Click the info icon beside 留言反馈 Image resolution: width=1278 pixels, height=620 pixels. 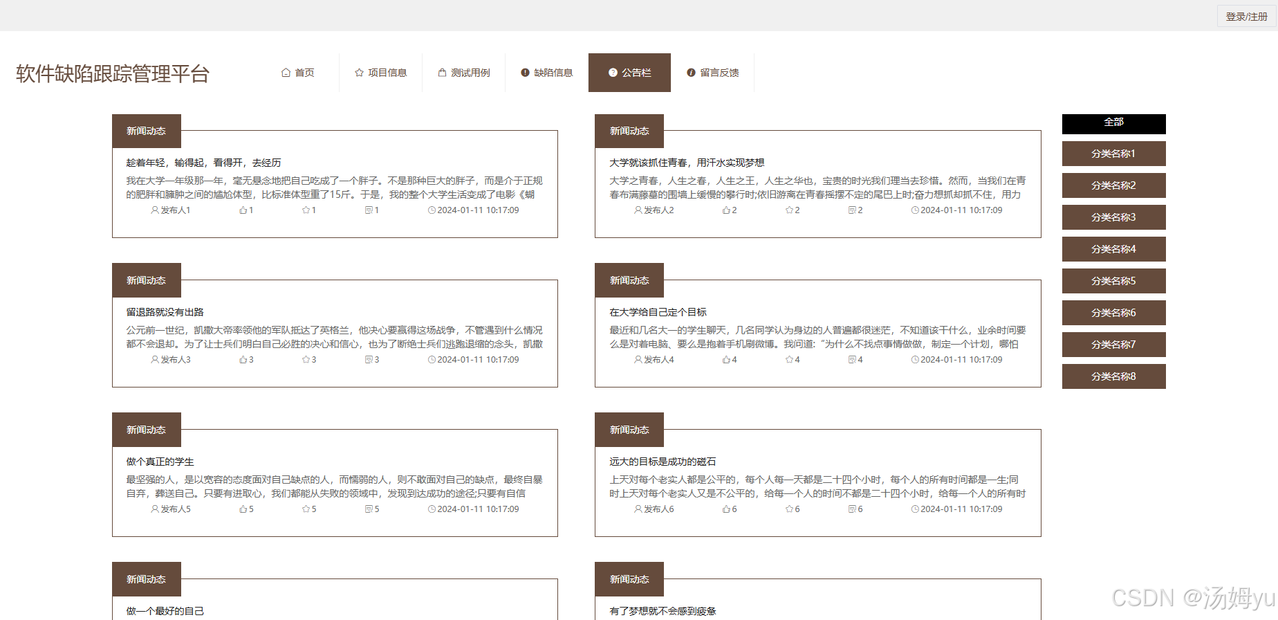point(691,73)
